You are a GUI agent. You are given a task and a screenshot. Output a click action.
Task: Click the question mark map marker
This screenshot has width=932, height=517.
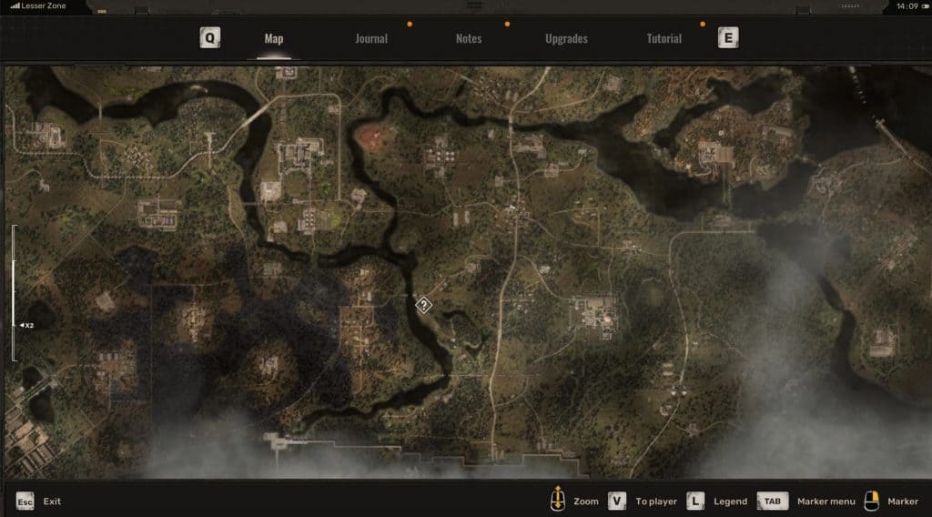[x=423, y=305]
